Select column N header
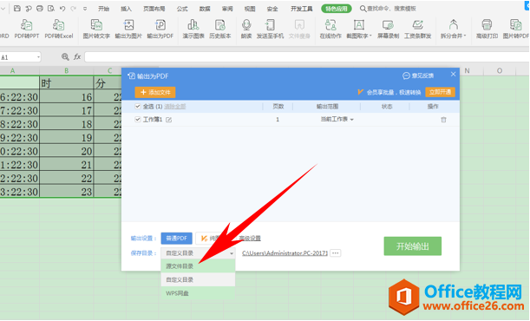The width and height of the screenshot is (530, 321). pos(468,70)
